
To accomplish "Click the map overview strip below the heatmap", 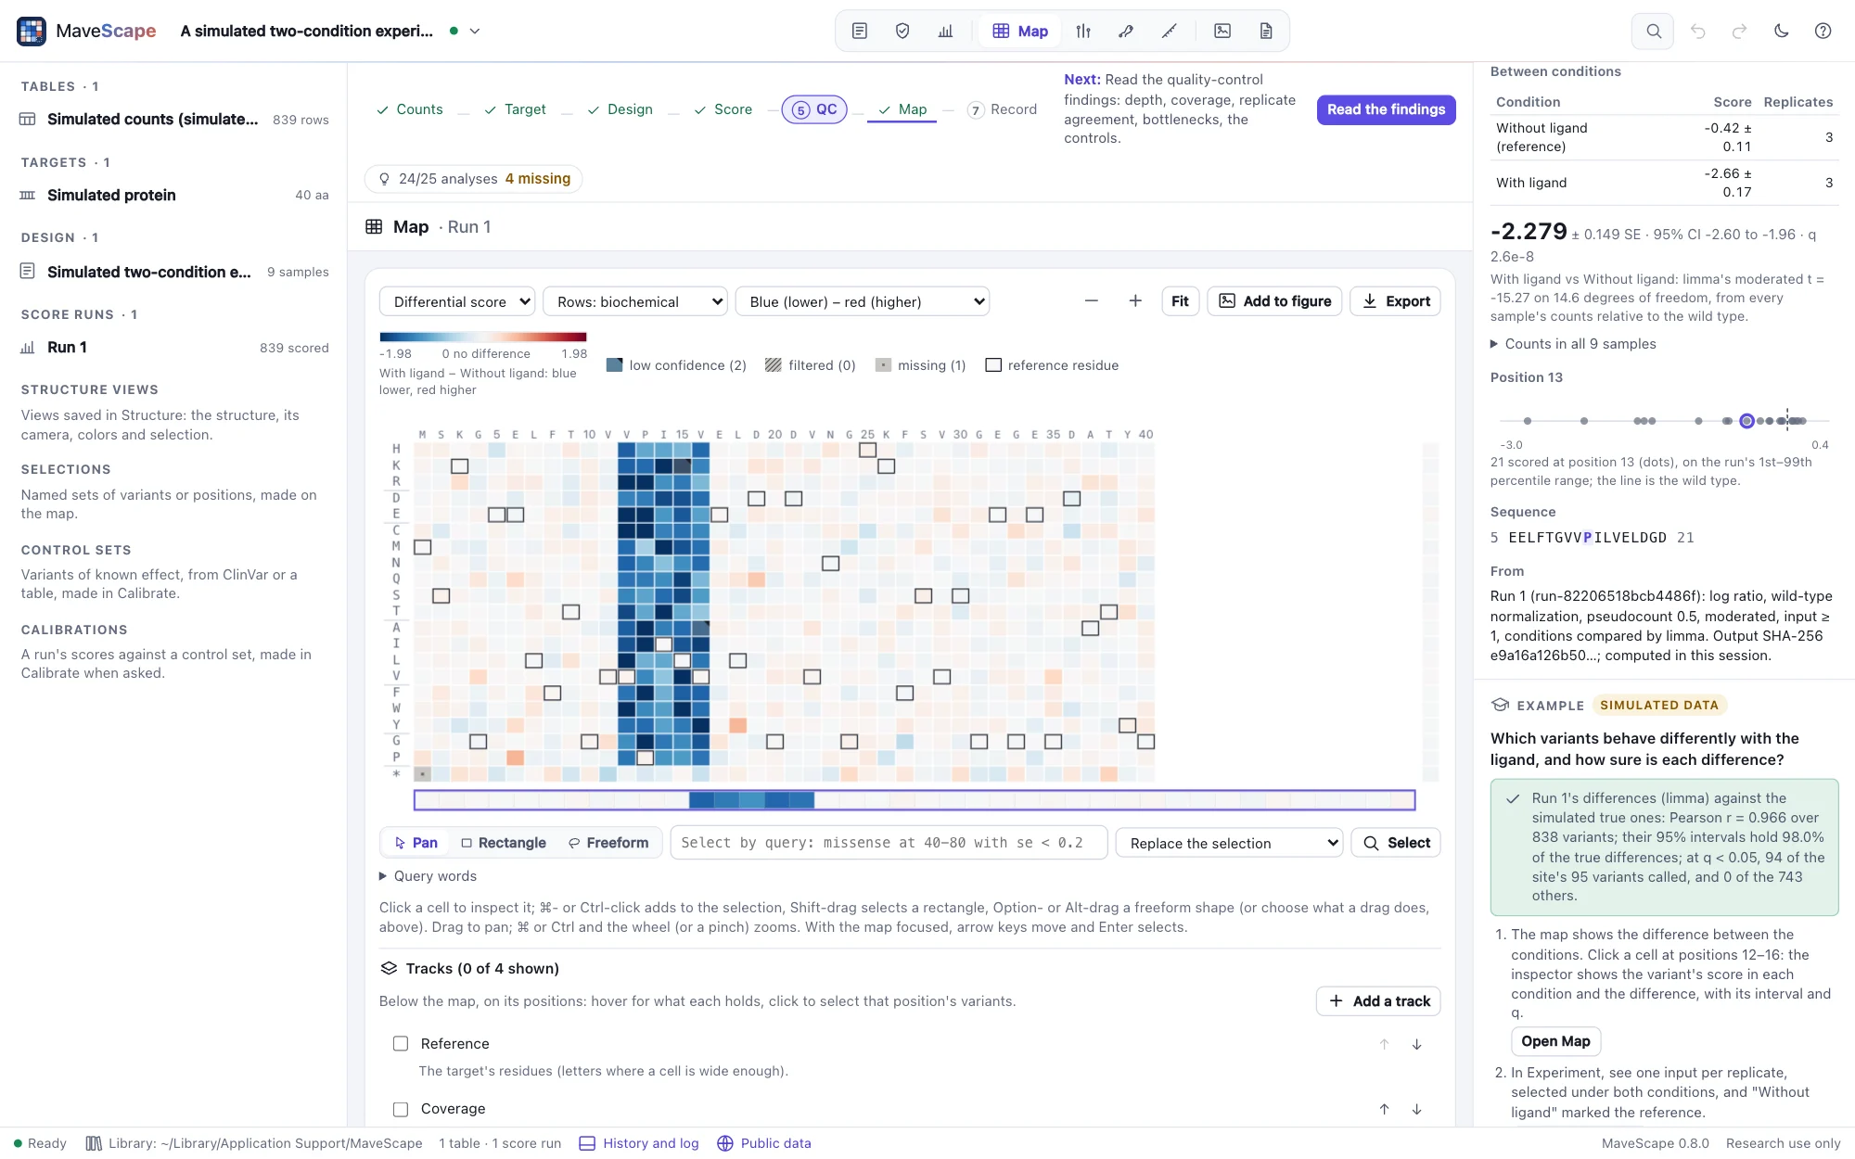I will tap(915, 799).
